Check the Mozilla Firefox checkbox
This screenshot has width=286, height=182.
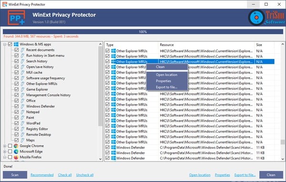click(10, 157)
